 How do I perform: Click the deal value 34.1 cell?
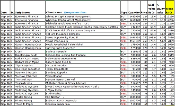[152, 24]
